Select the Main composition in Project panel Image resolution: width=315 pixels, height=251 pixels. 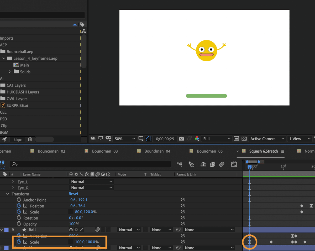tap(24, 65)
